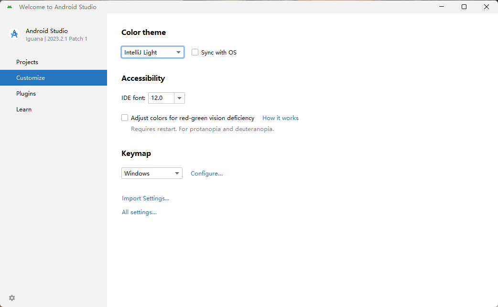The image size is (498, 307).
Task: Maximize the Welcome to Android Studio window
Action: click(x=464, y=7)
